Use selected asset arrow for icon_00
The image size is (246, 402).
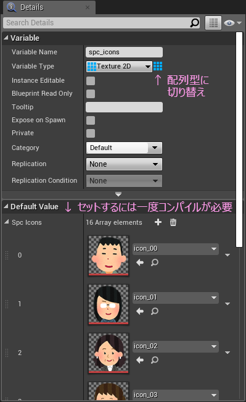point(140,262)
